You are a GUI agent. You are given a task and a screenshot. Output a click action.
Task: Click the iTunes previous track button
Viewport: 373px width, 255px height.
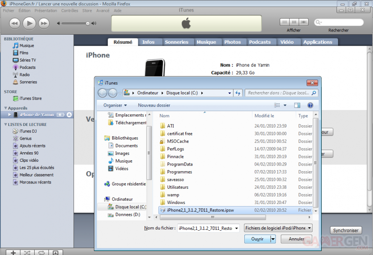pos(15,24)
